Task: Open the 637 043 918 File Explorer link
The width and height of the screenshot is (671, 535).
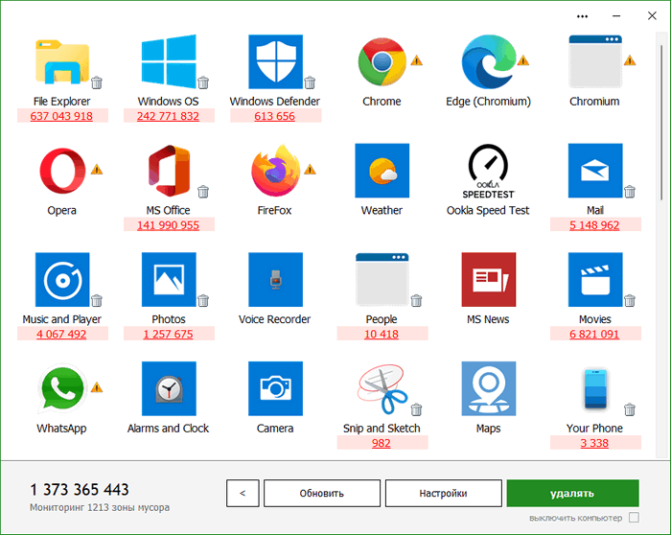Action: tap(61, 116)
